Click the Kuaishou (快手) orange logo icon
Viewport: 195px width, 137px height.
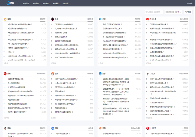click(x=53, y=74)
